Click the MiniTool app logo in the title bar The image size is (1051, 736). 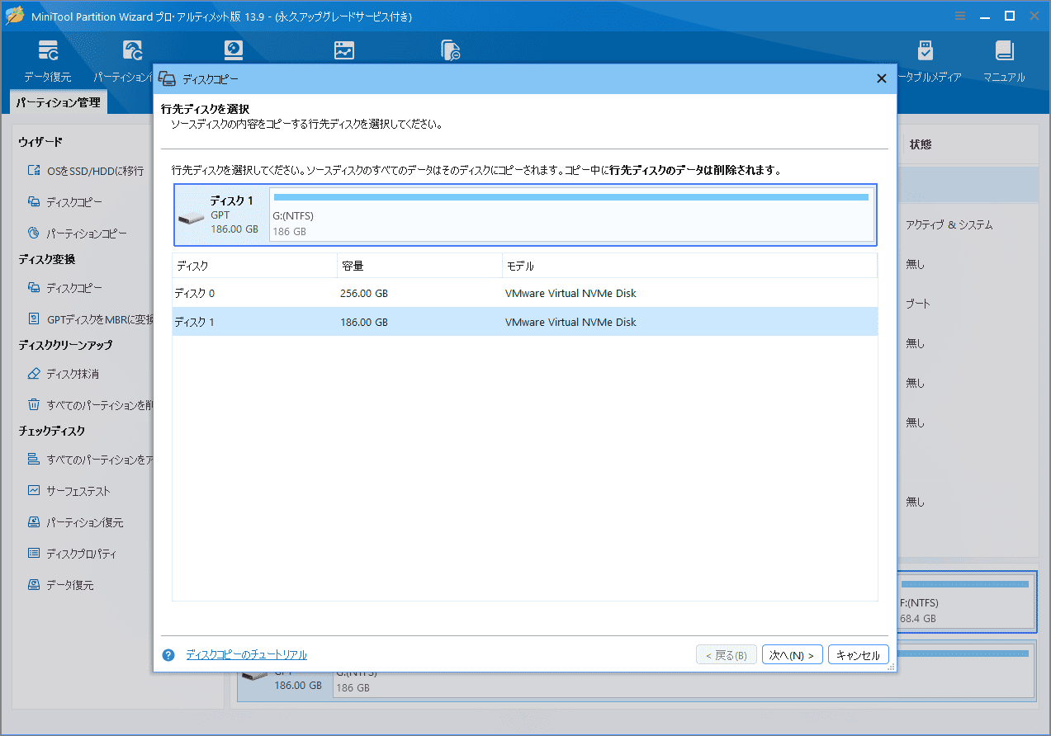(15, 16)
